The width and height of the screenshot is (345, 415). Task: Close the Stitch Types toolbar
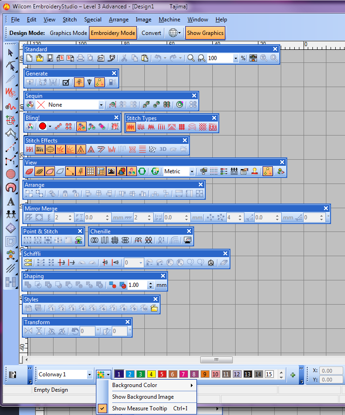coord(214,118)
